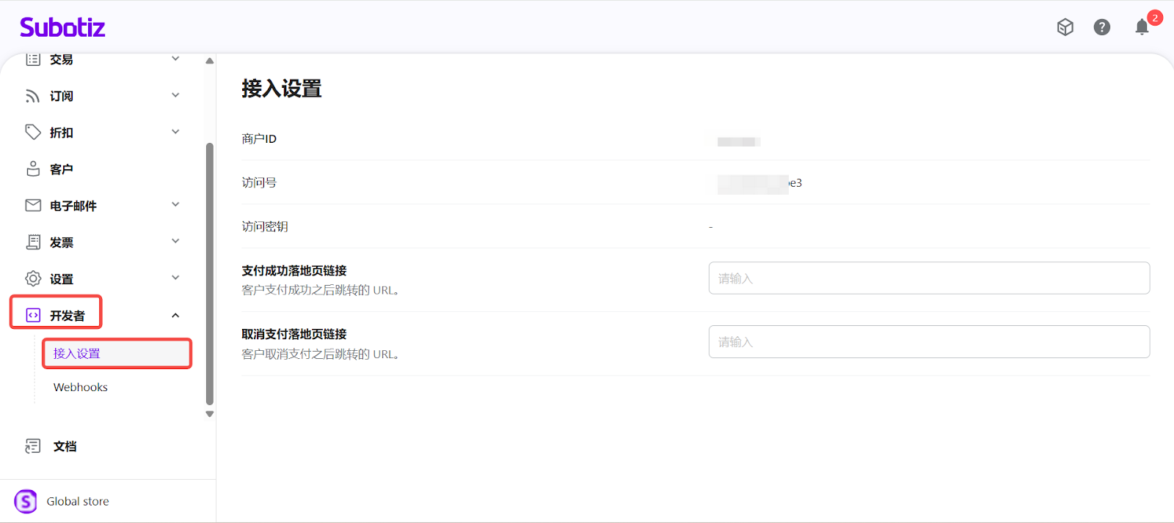Click the 发票 invoice icon
Viewport: 1174px width, 523px height.
pyautogui.click(x=33, y=242)
